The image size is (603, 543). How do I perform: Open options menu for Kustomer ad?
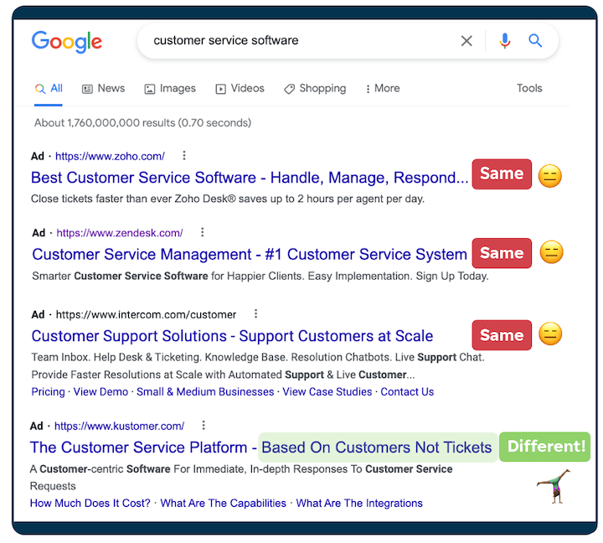coord(204,425)
